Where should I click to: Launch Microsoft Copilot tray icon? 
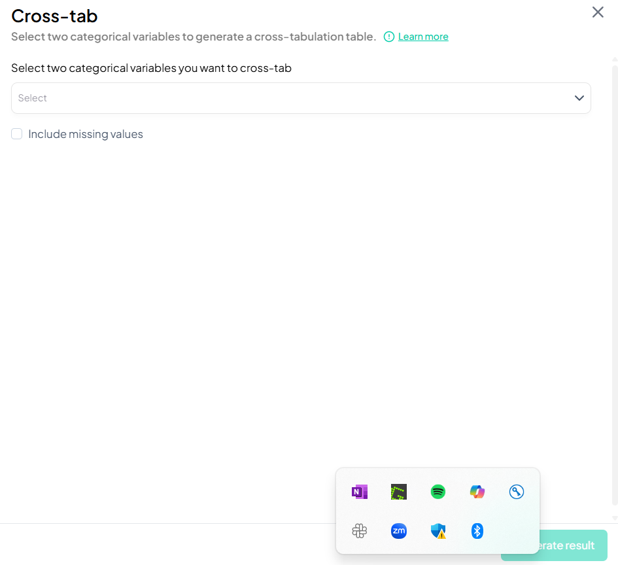tap(477, 492)
